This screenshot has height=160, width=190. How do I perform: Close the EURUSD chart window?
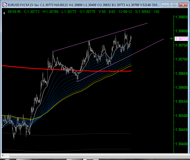pos(183,5)
